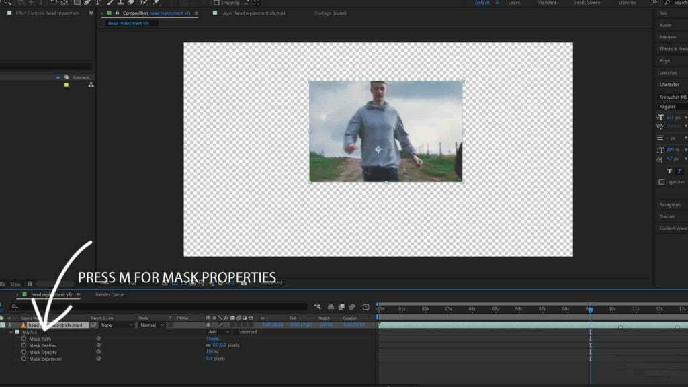The image size is (688, 387).
Task: Click the Frame Blending icon in timeline header
Action: tap(341, 306)
